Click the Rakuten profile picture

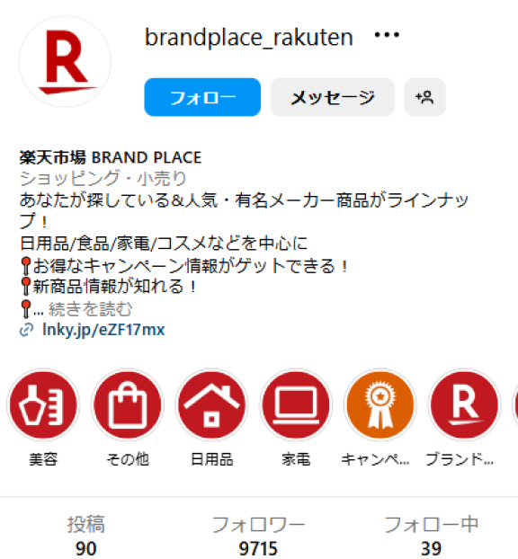point(65,61)
